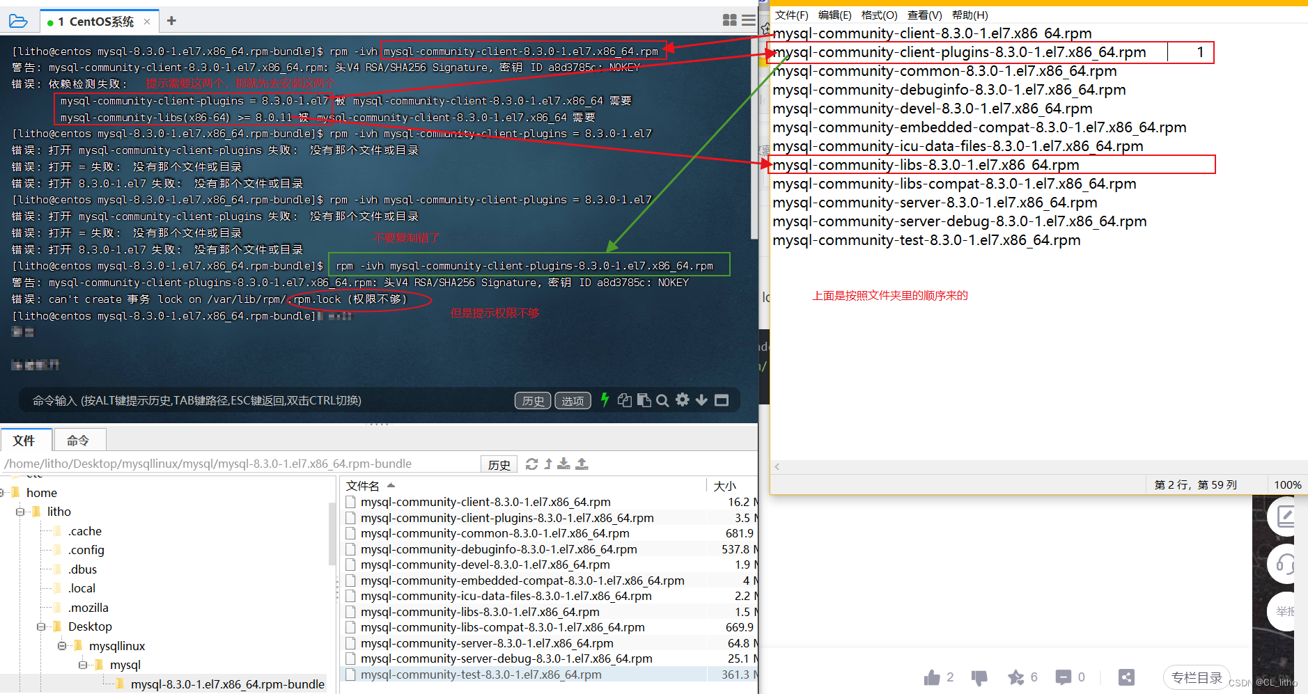Viewport: 1308px width, 694px height.
Task: Go up to the parent directory icon
Action: [x=548, y=464]
